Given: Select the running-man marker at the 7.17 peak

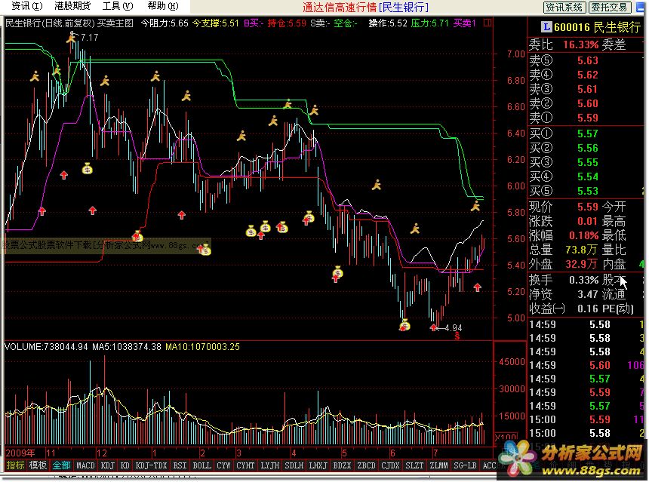Looking at the screenshot, I should 71,38.
